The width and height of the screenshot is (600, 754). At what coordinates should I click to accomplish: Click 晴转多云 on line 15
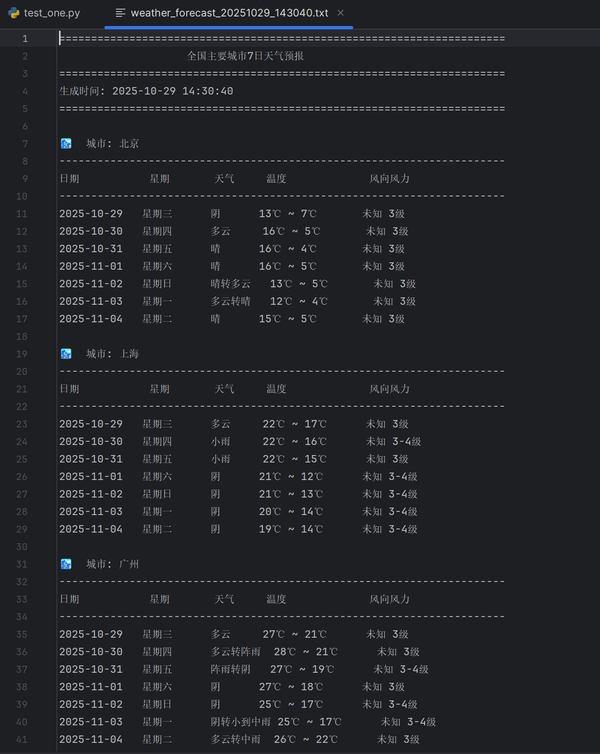(231, 284)
